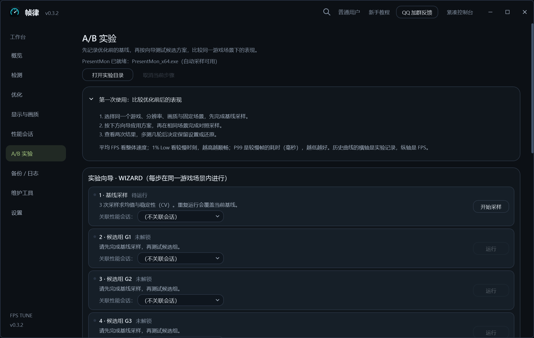Image resolution: width=534 pixels, height=338 pixels.
Task: Click the 开始采样 button
Action: click(x=491, y=207)
